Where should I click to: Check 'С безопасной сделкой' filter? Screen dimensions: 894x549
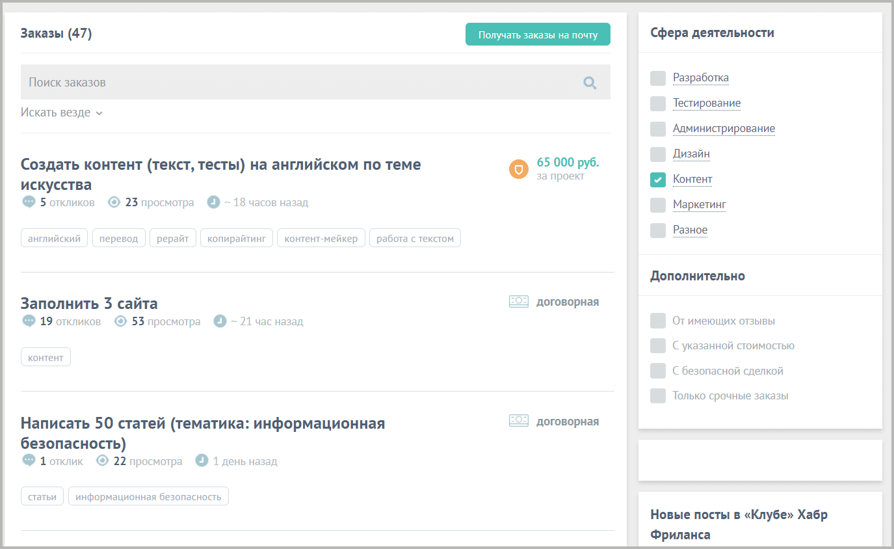tap(657, 371)
